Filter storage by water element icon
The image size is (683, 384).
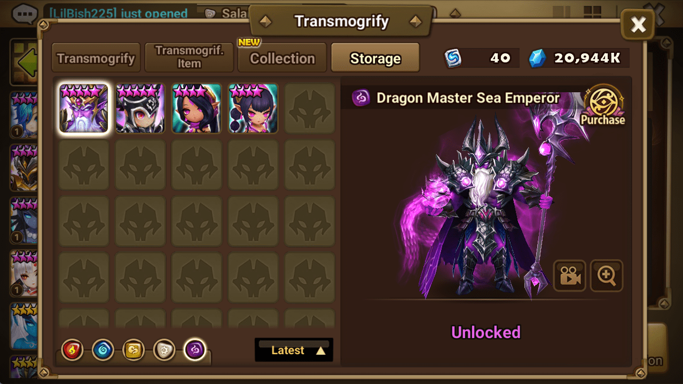click(x=102, y=350)
